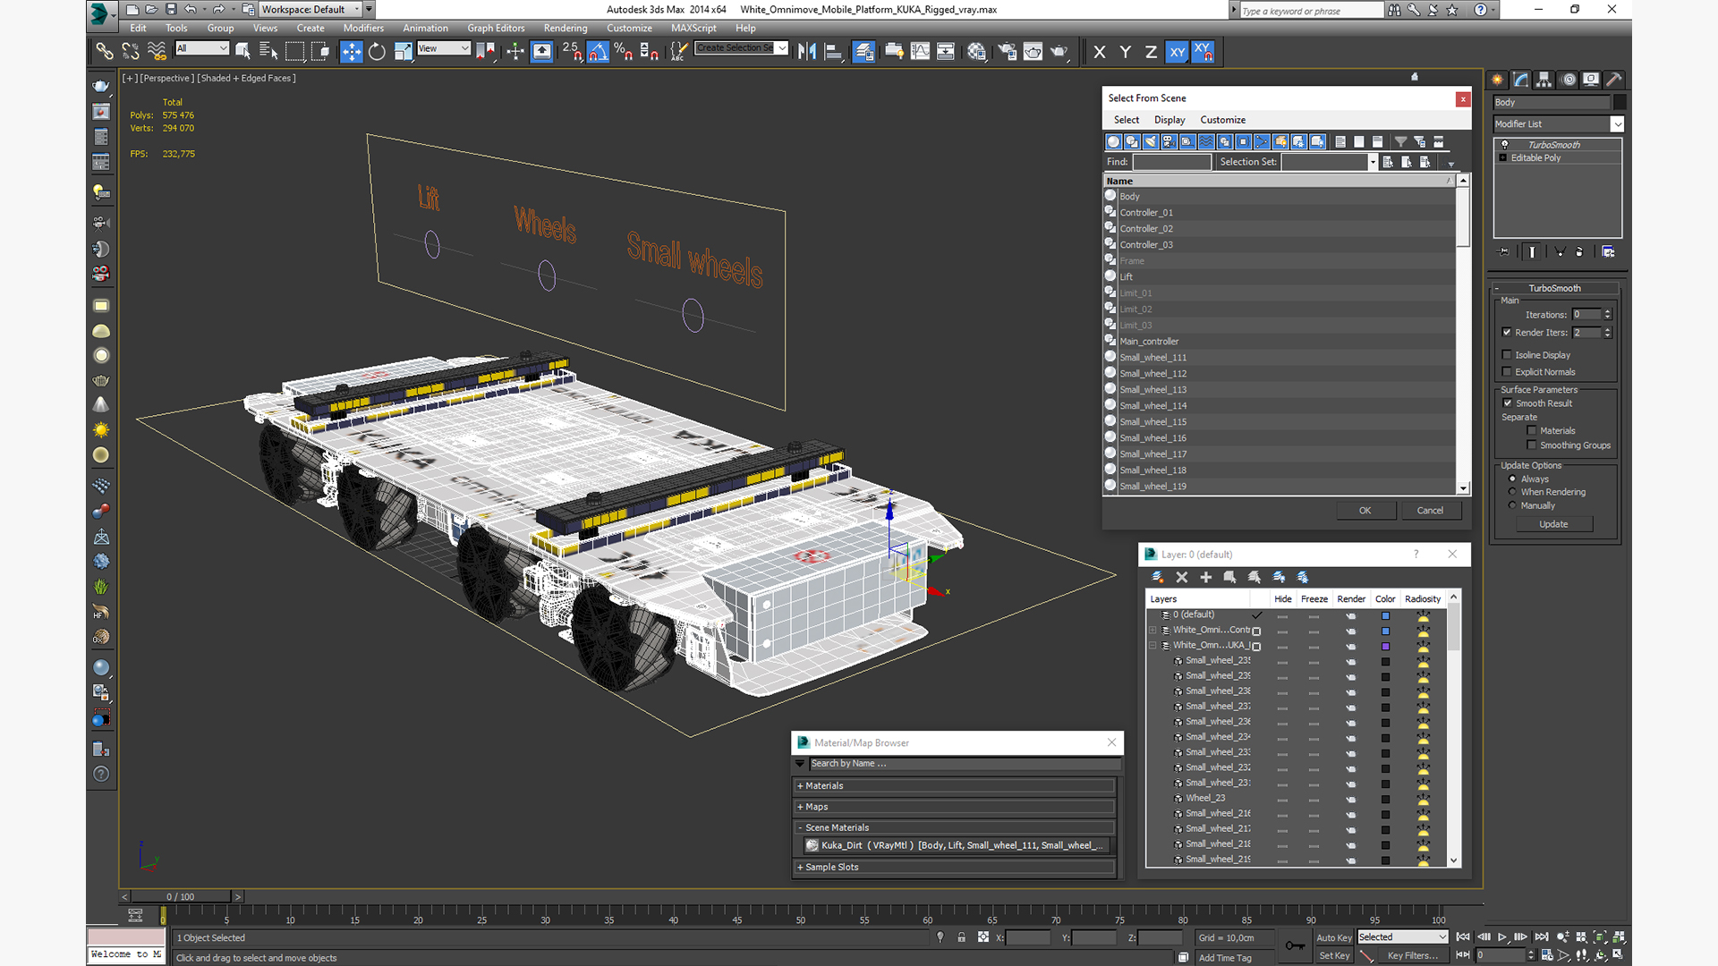Viewport: 1718px width, 966px height.
Task: Open the Graph Editors menu
Action: [x=496, y=29]
